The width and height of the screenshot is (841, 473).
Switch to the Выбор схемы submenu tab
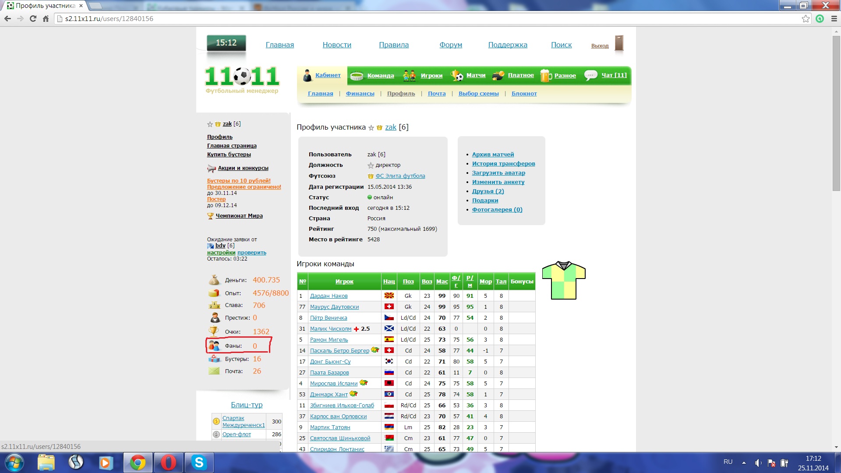click(x=478, y=94)
